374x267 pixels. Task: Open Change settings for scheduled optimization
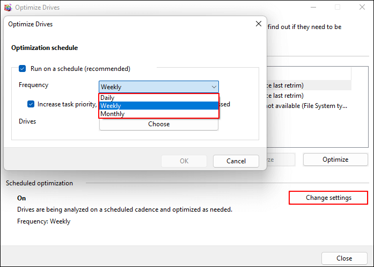(328, 198)
